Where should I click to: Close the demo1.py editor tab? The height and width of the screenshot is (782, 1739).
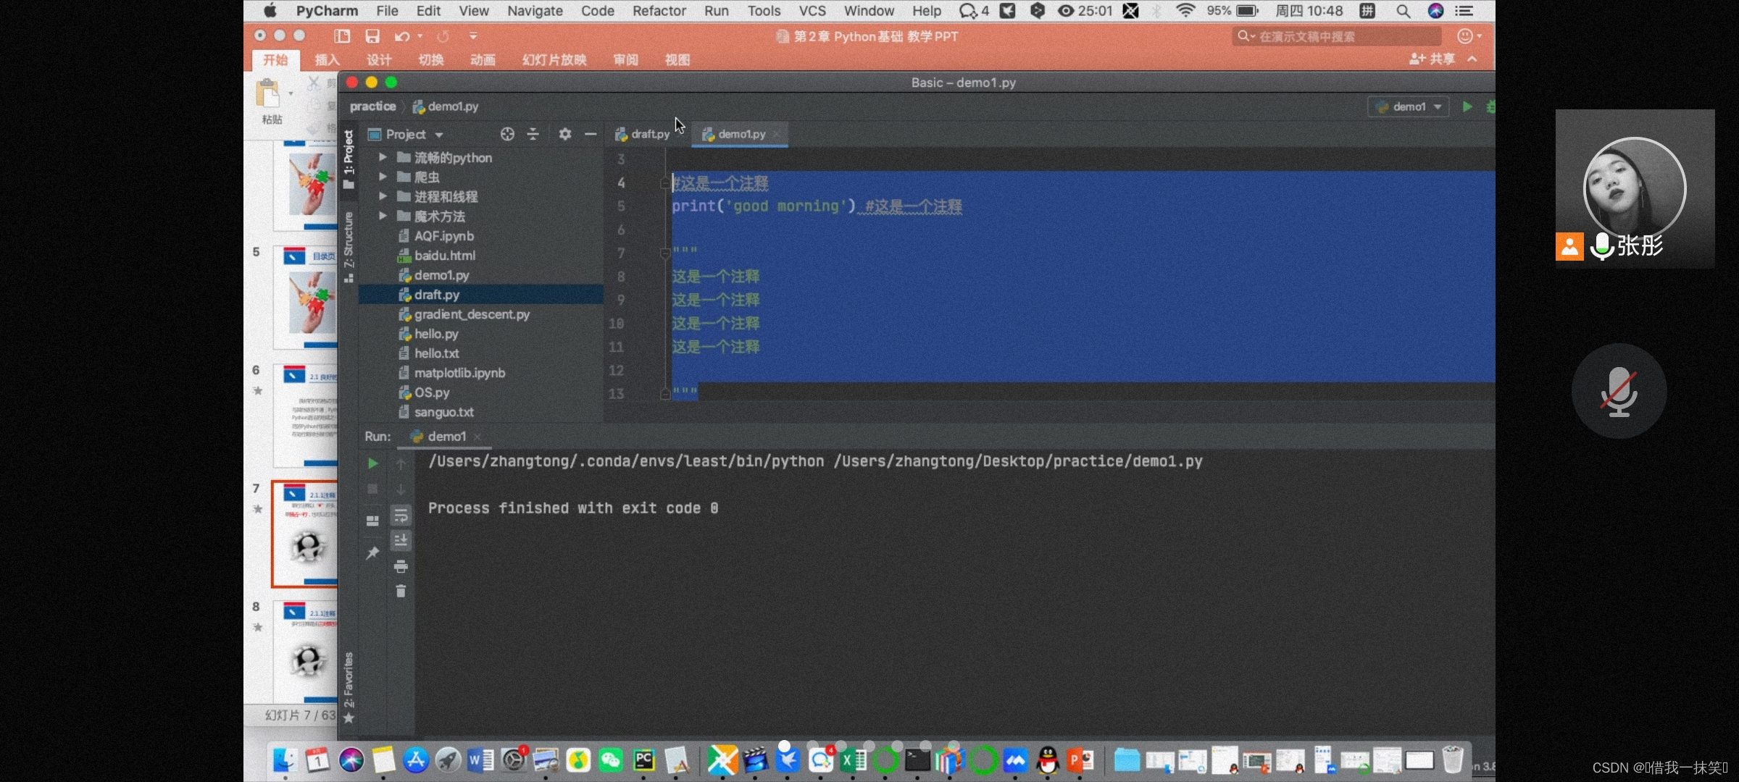click(x=777, y=134)
